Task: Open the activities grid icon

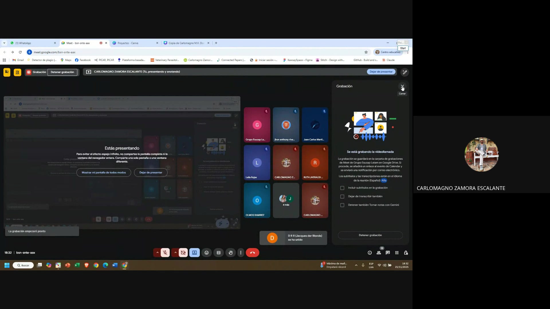Action: click(x=397, y=253)
